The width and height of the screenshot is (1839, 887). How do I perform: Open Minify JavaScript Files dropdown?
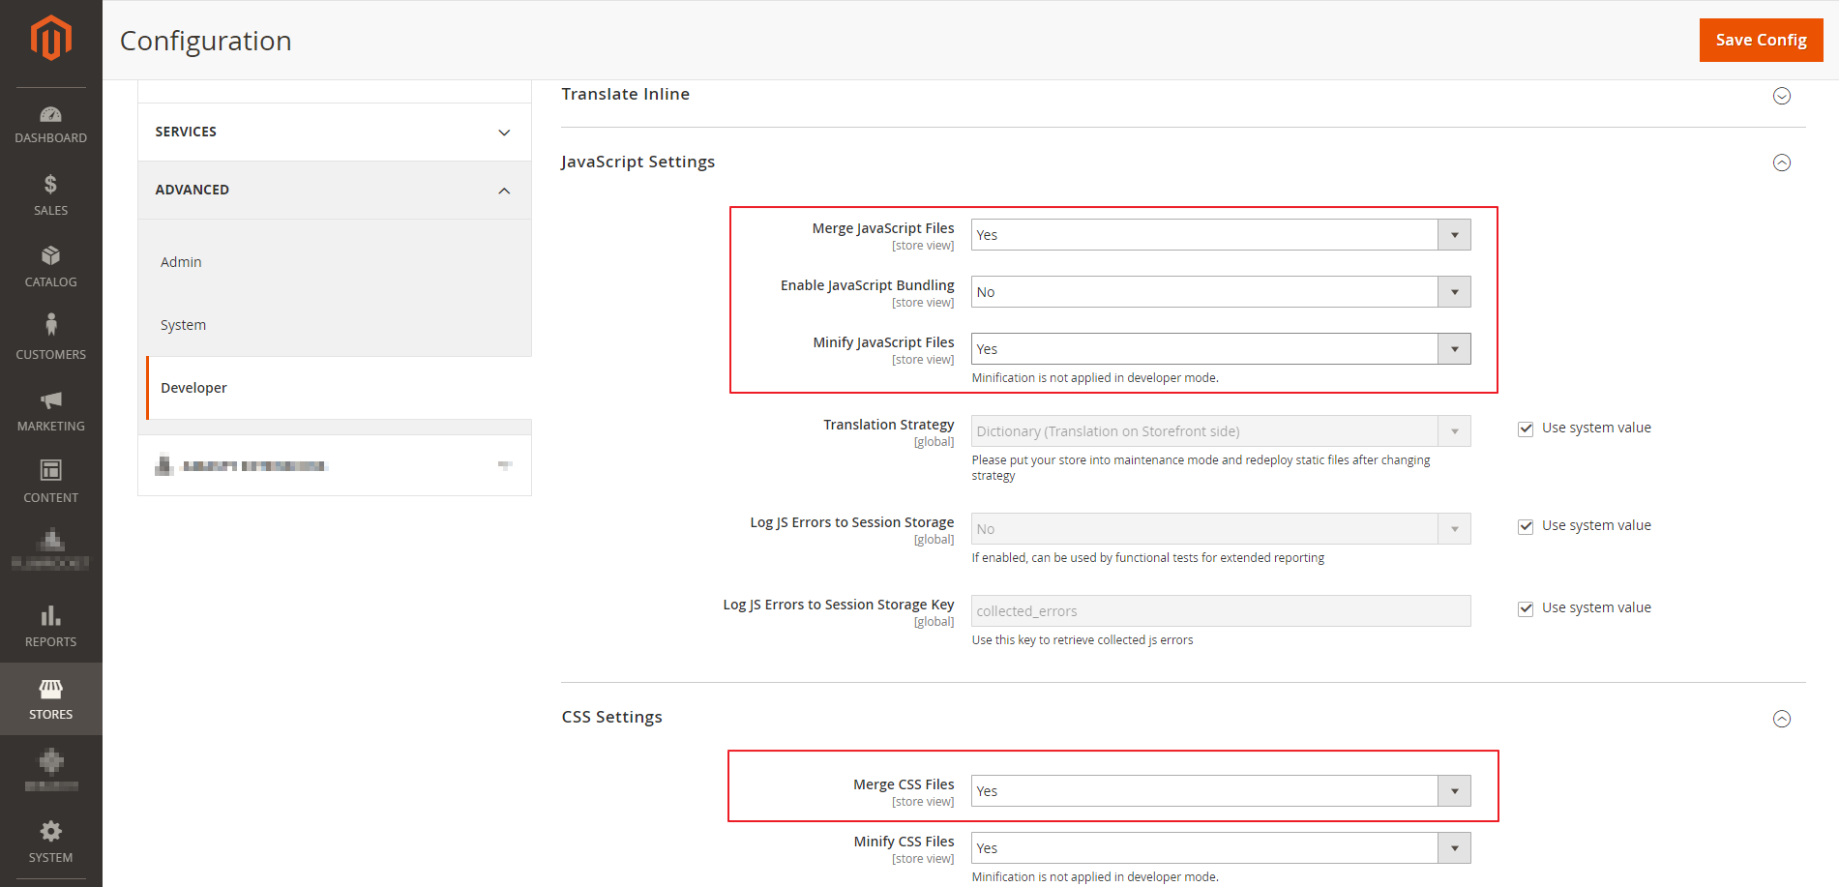1221,349
